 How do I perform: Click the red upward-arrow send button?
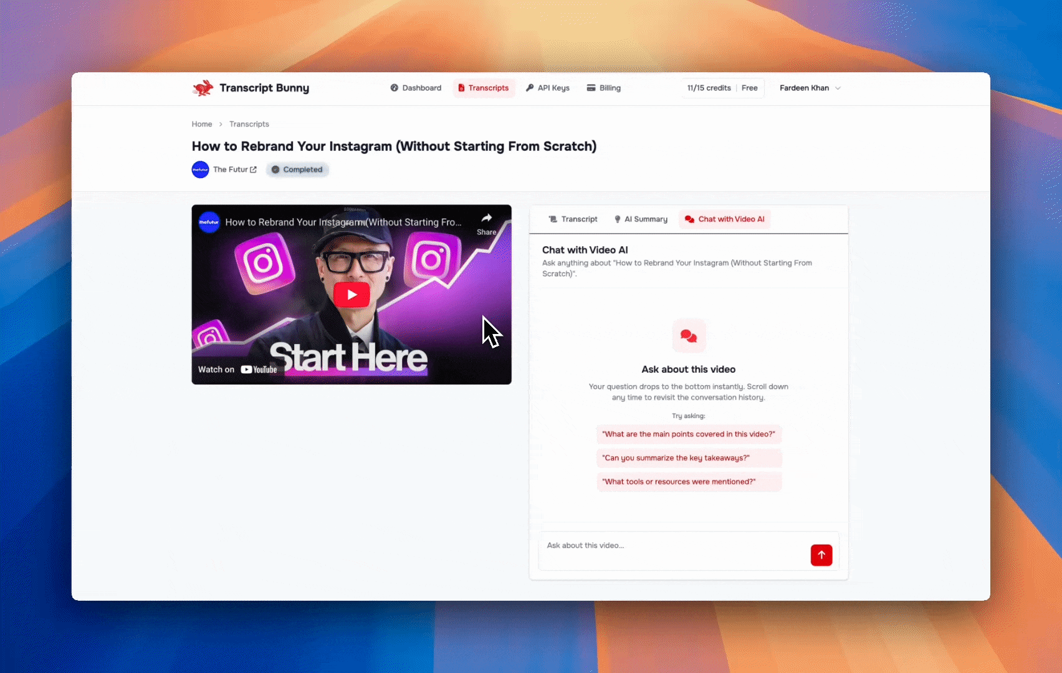821,555
